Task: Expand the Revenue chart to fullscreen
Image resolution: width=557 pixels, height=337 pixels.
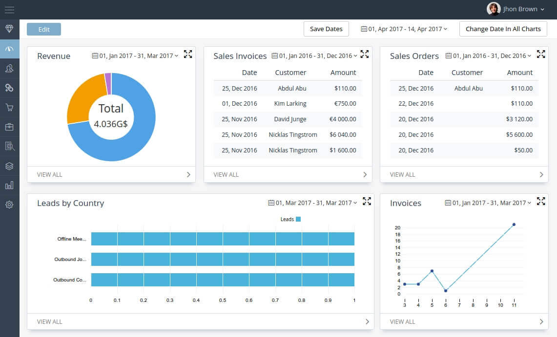Action: click(x=188, y=55)
